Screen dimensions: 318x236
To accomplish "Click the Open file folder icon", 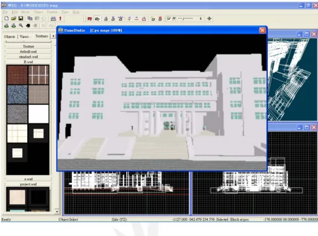I will pos(14,18).
